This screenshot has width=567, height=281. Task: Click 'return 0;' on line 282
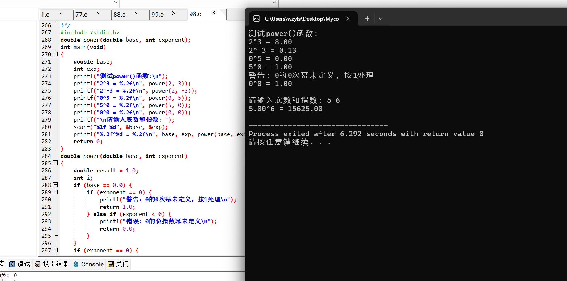click(x=88, y=142)
